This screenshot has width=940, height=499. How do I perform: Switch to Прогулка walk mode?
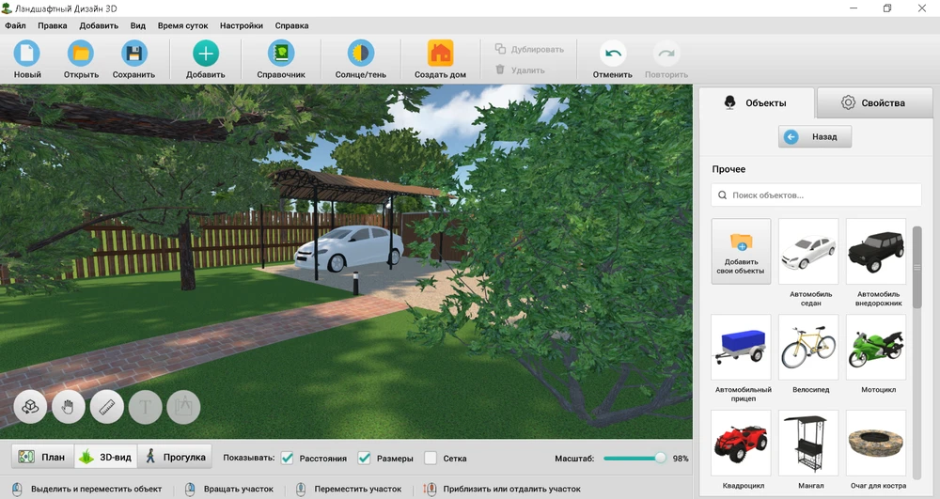175,458
